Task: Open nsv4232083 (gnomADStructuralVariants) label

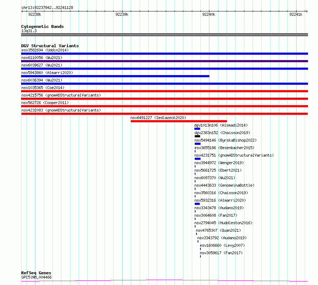Action: click(61, 110)
